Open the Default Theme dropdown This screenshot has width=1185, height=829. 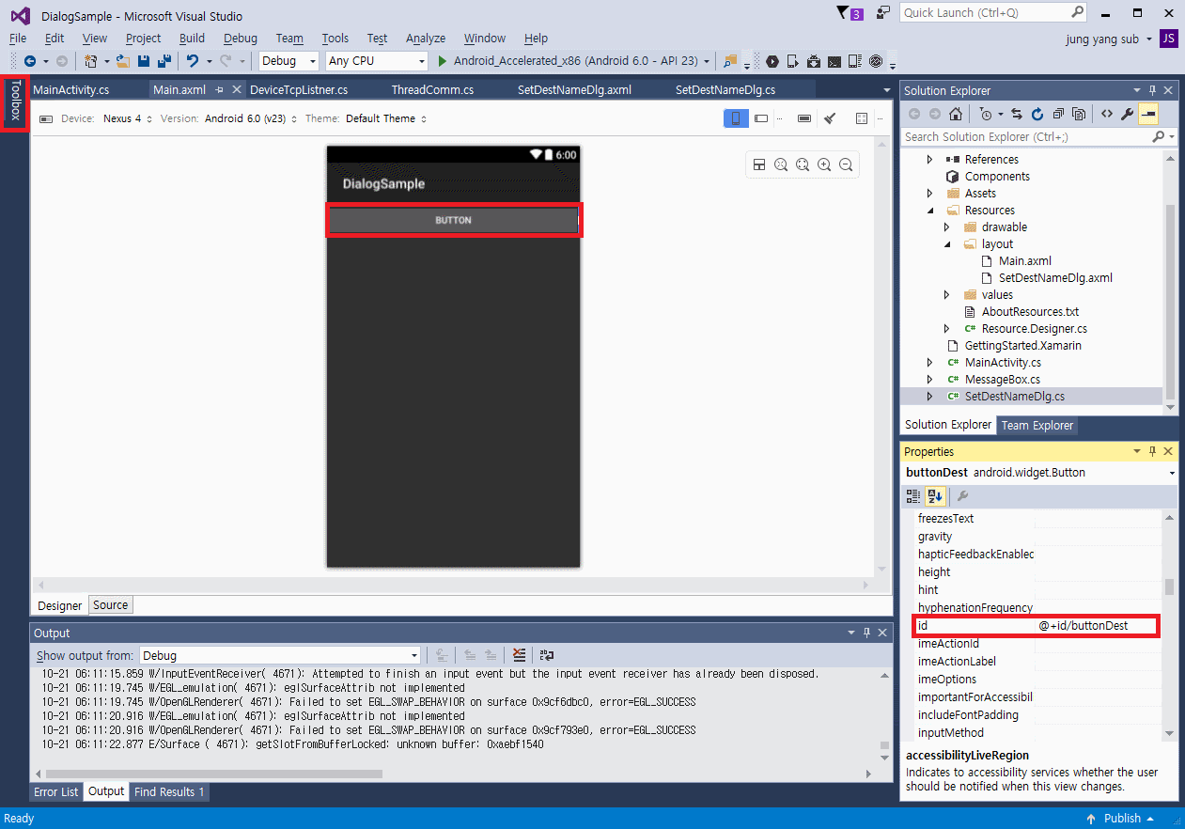coord(386,118)
